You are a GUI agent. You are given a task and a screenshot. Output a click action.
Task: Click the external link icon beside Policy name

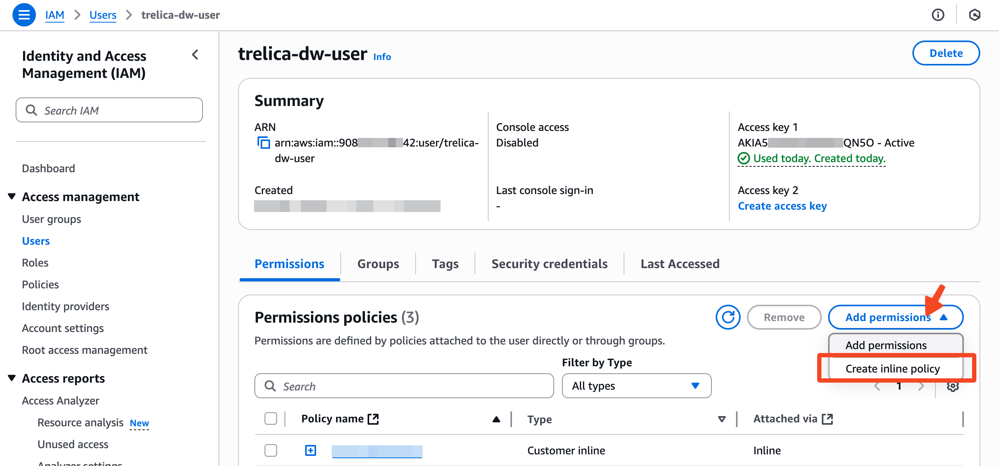(x=373, y=419)
